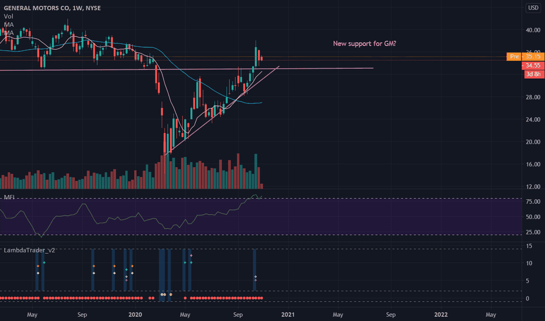
Task: Click the tallest green volume bar near October
Action: (256, 171)
